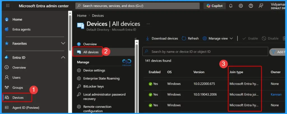
Task: Click the Microsoft Entra joi... join type cell
Action: 244,95
